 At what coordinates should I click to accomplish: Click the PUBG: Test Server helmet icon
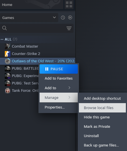pos(8,83)
